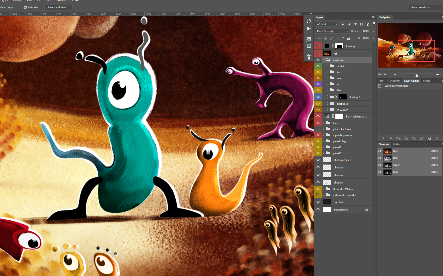Expand the planet1 big group

click(324, 141)
